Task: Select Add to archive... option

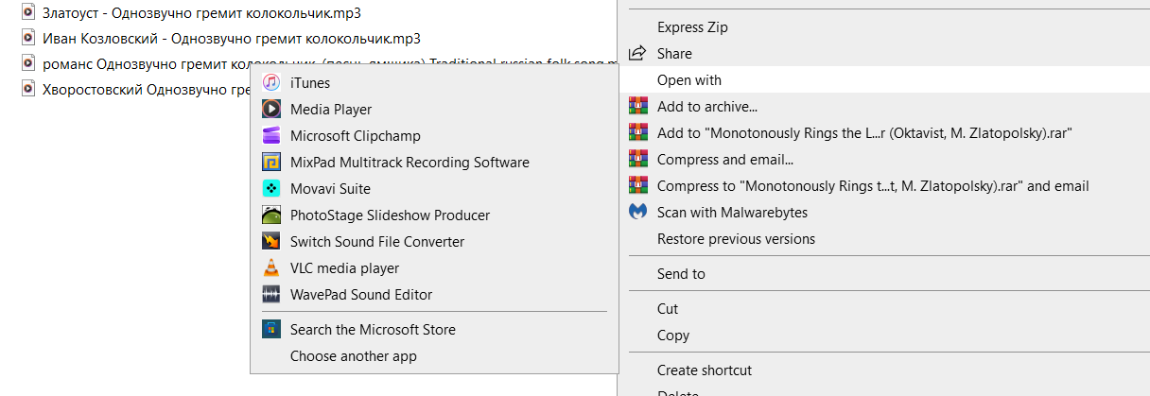Action: pyautogui.click(x=706, y=107)
